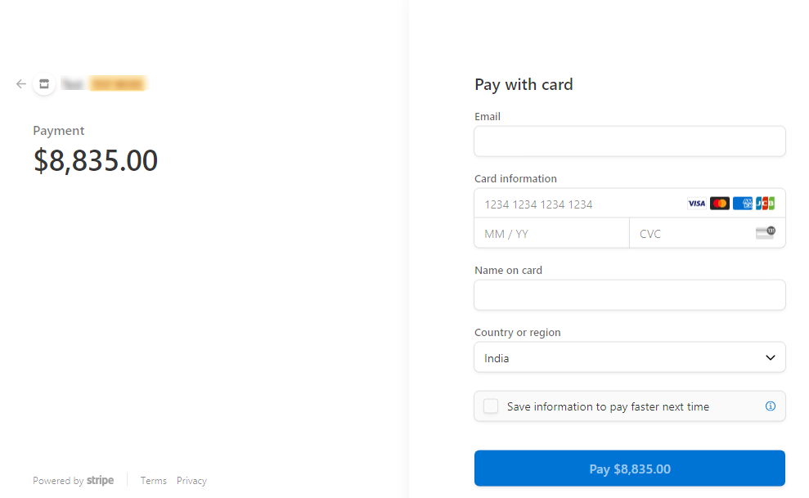Focus the Name on card field

[629, 295]
